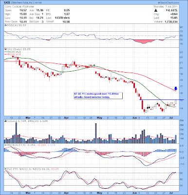Click the Mar label on price chart date axis
Viewport: 188px width, 195px height.
point(28,117)
